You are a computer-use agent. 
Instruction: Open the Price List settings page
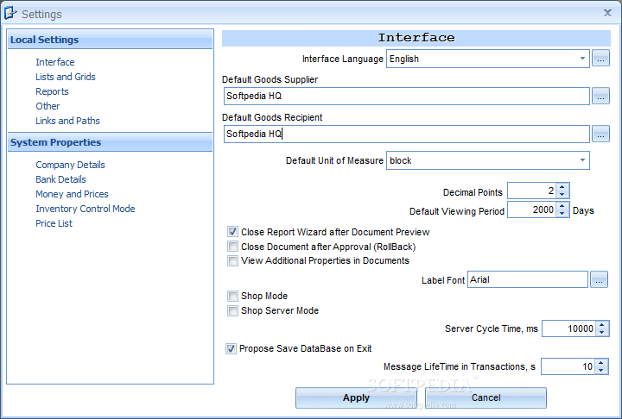click(54, 223)
